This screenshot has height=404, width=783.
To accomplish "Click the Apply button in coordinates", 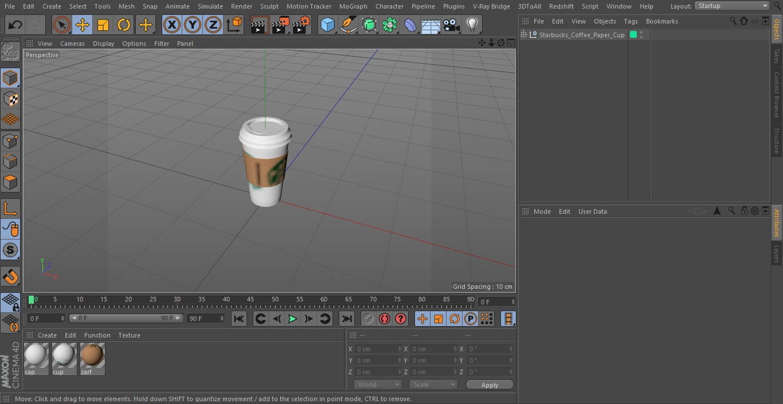I will point(490,385).
